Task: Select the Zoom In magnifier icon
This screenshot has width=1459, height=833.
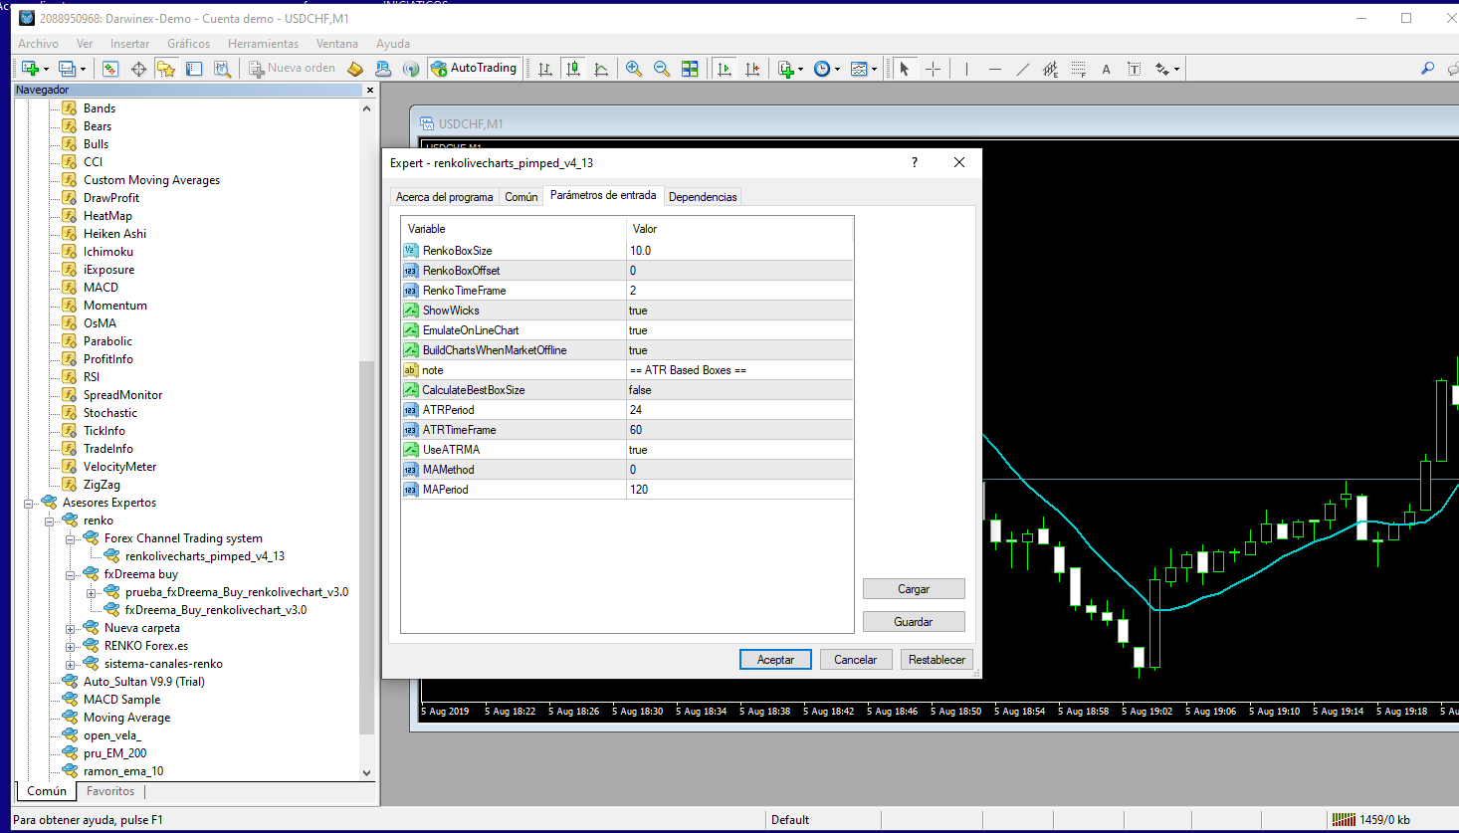Action: [634, 68]
